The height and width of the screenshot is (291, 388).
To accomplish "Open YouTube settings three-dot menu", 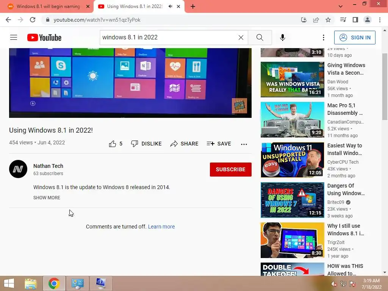I will [324, 38].
